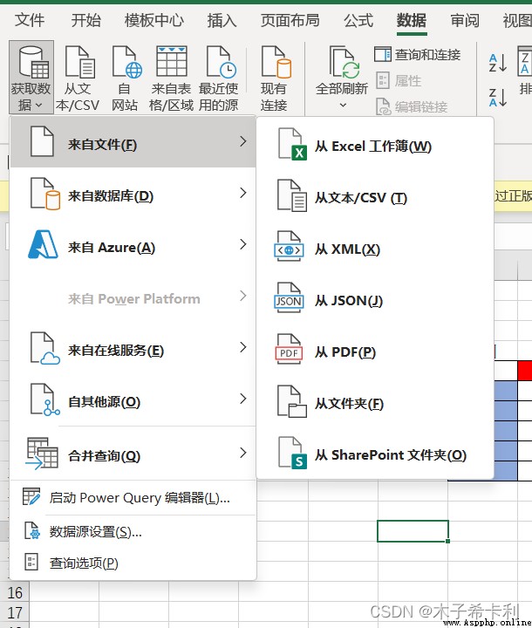532x628 pixels.
Task: Switch to the 审阅 tab
Action: (465, 20)
